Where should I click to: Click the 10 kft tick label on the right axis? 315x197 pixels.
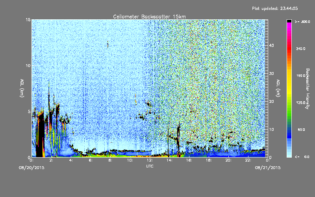click(271, 130)
